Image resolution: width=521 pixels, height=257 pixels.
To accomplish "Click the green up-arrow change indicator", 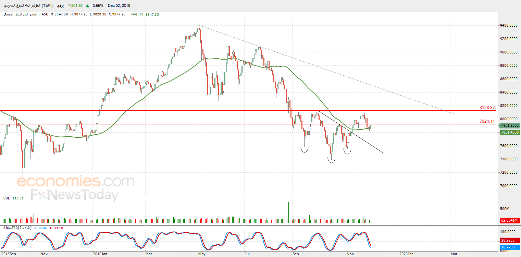I will (88, 5).
